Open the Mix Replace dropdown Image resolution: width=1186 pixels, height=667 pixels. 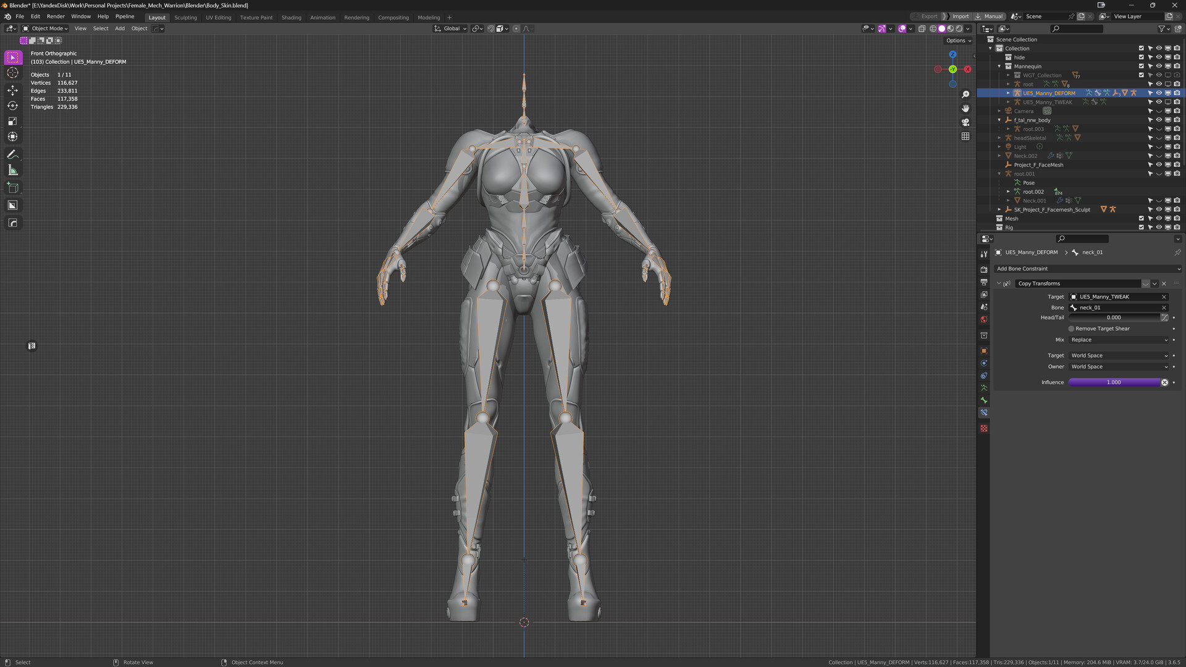1119,340
